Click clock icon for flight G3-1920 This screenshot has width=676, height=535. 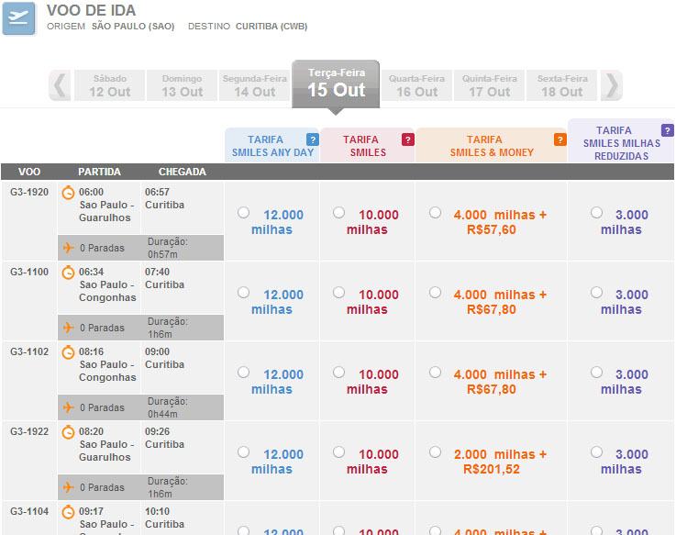(68, 193)
